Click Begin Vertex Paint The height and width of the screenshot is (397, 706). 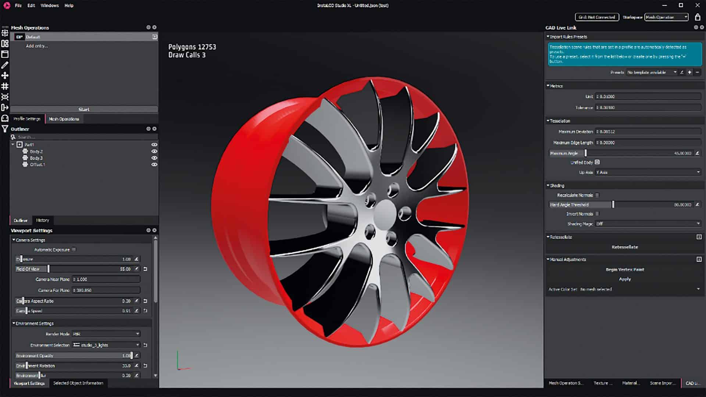tap(624, 269)
